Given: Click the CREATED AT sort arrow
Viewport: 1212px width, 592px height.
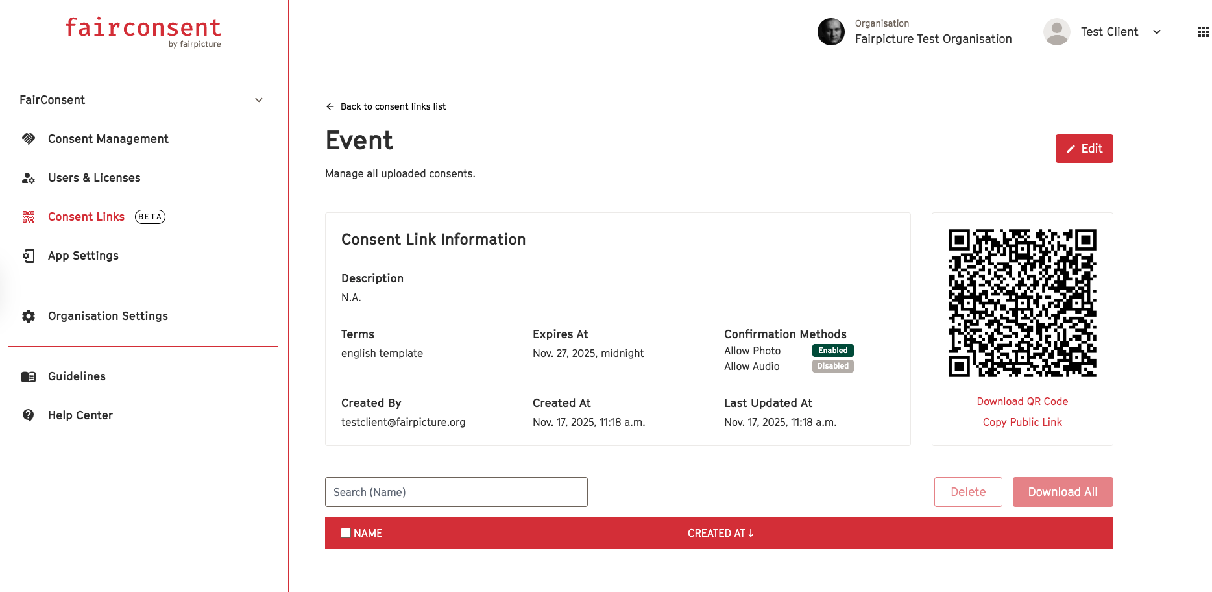Looking at the screenshot, I should pos(751,533).
